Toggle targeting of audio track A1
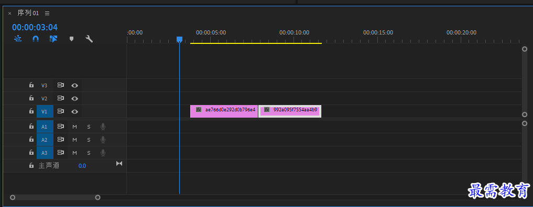The image size is (533, 207). pyautogui.click(x=45, y=126)
